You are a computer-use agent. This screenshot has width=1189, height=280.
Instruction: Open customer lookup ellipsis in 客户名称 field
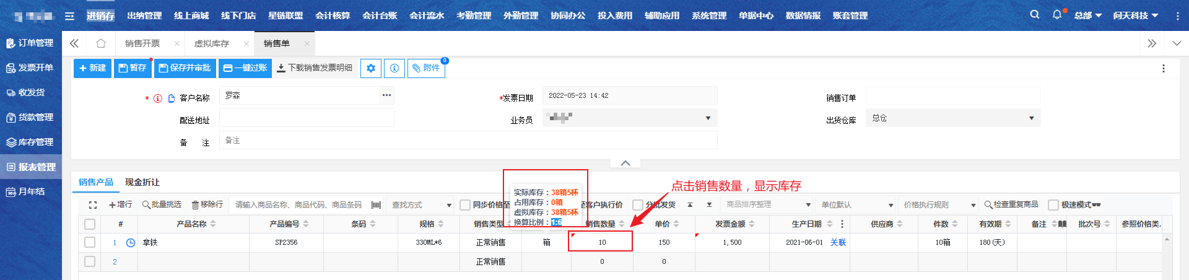pyautogui.click(x=386, y=95)
